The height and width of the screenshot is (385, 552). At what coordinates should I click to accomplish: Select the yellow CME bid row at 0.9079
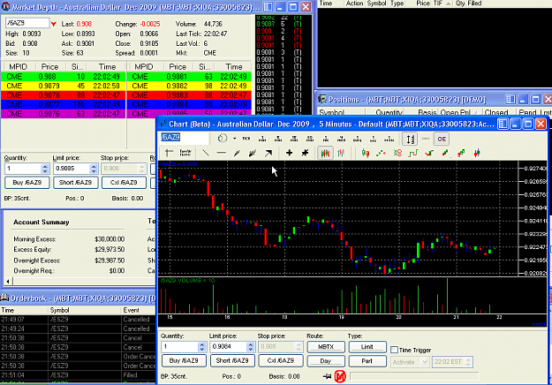(x=64, y=86)
